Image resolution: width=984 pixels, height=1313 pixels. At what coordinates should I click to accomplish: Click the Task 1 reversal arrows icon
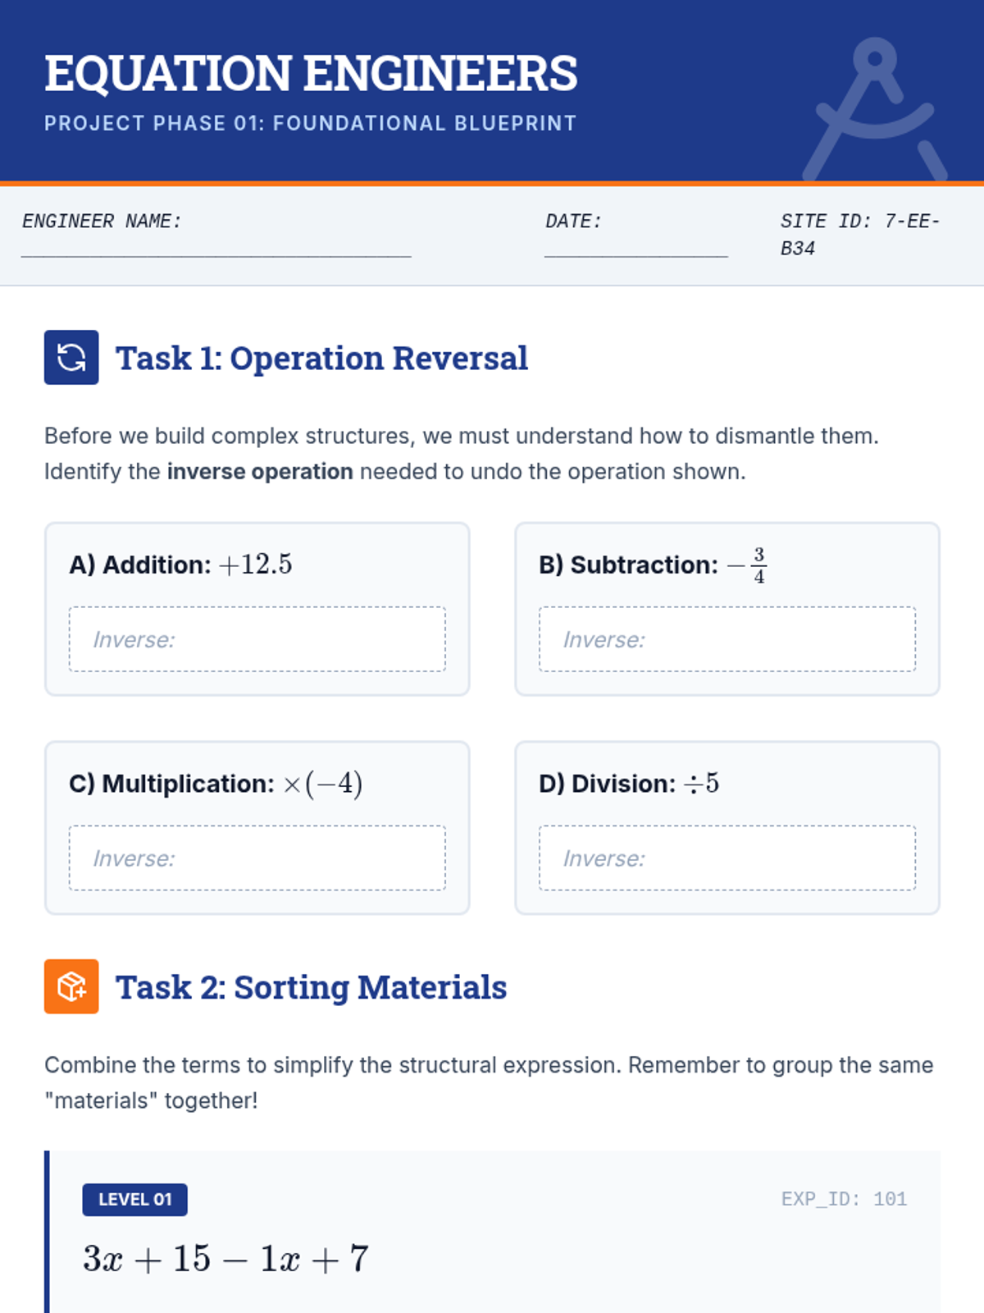click(x=71, y=358)
